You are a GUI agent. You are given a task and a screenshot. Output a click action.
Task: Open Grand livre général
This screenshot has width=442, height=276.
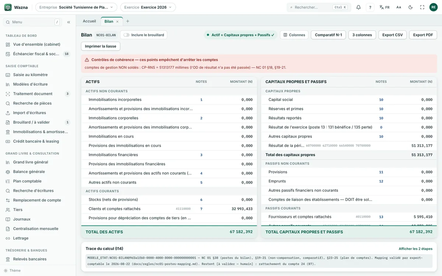tap(38, 162)
